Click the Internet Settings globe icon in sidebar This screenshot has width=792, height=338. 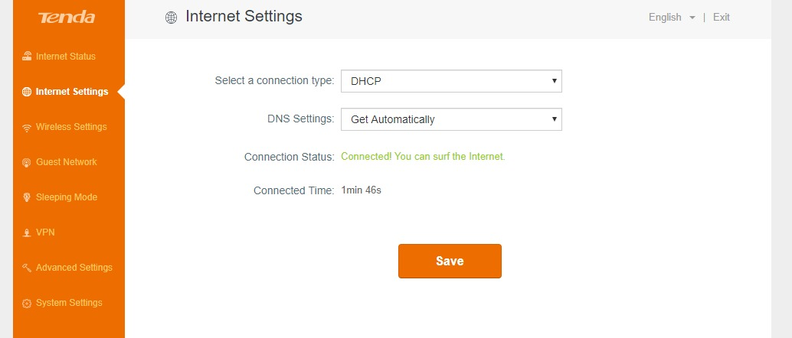click(x=27, y=92)
